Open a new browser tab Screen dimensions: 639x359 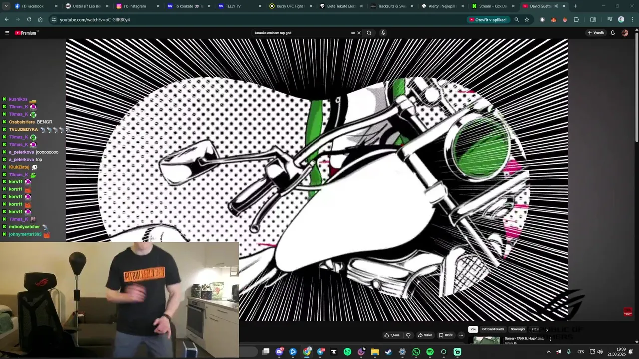575,6
